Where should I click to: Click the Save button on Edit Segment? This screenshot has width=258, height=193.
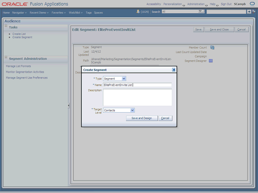pos(198,29)
